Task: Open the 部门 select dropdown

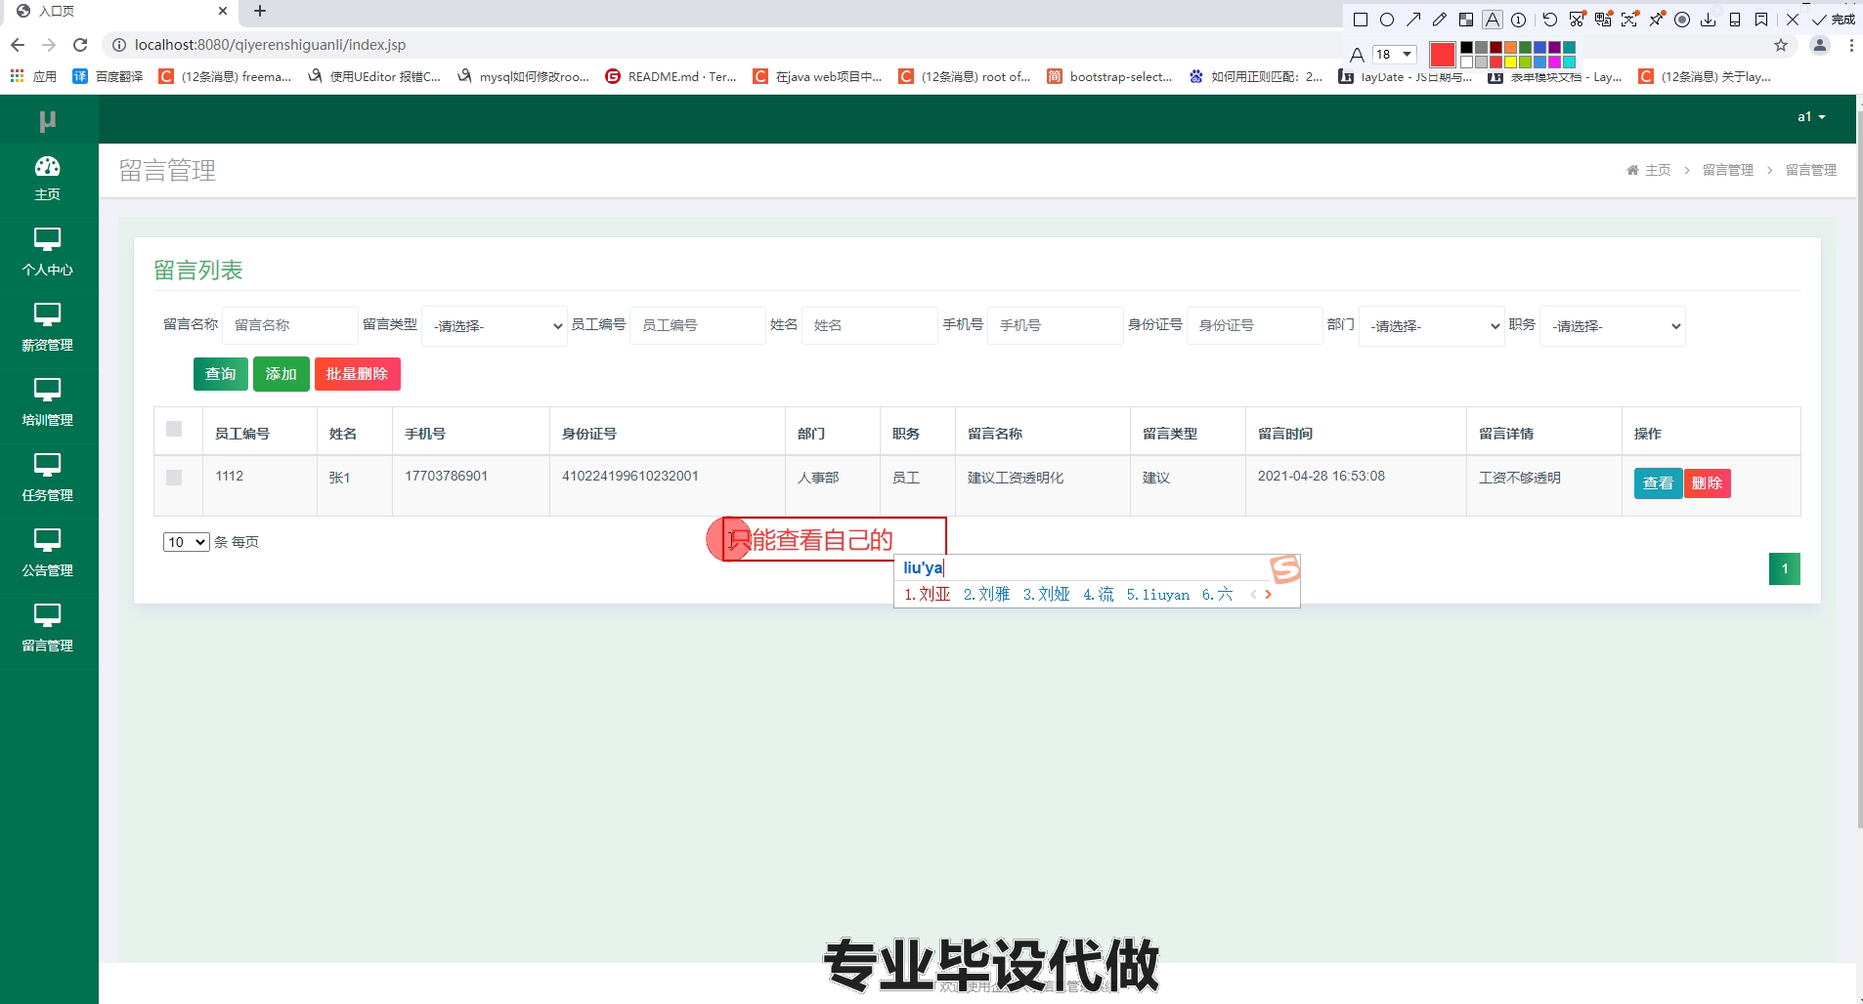Action: pyautogui.click(x=1431, y=326)
